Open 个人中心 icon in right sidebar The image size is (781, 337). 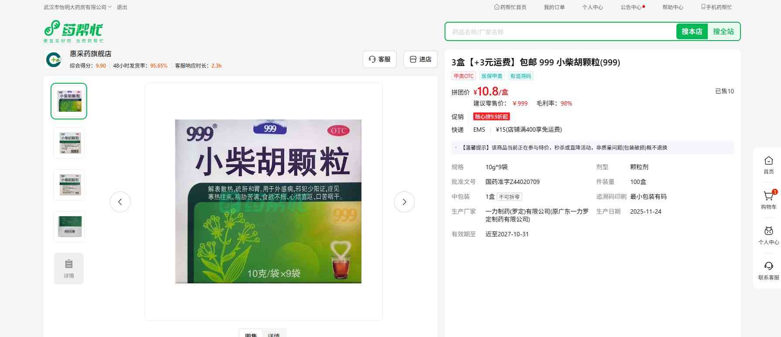click(768, 231)
